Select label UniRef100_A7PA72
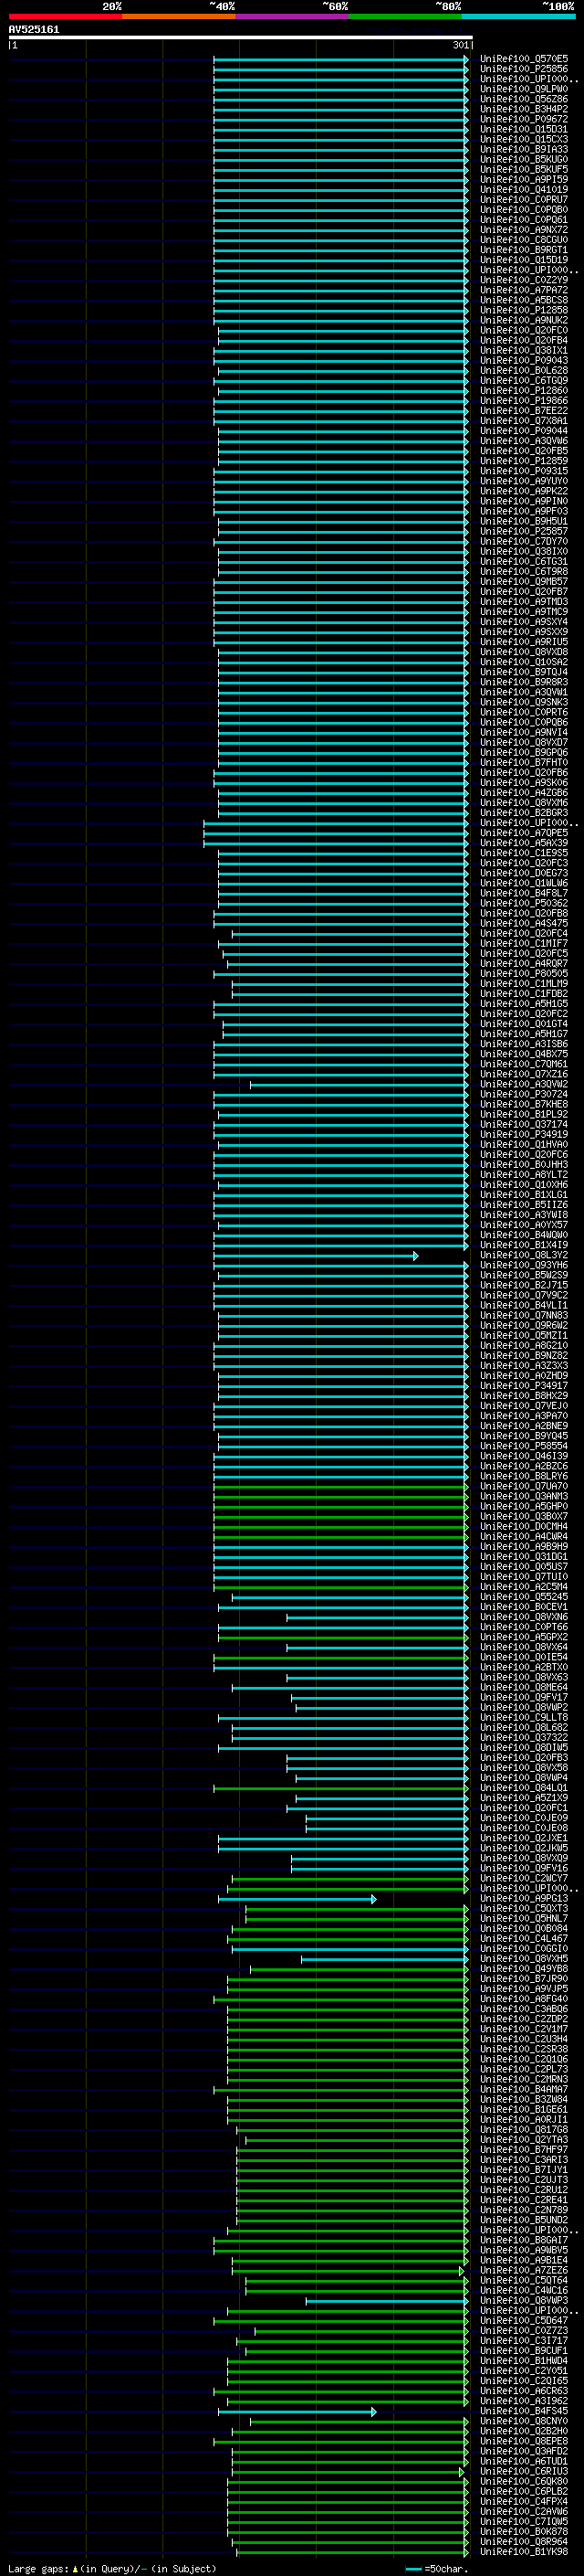 click(x=523, y=290)
